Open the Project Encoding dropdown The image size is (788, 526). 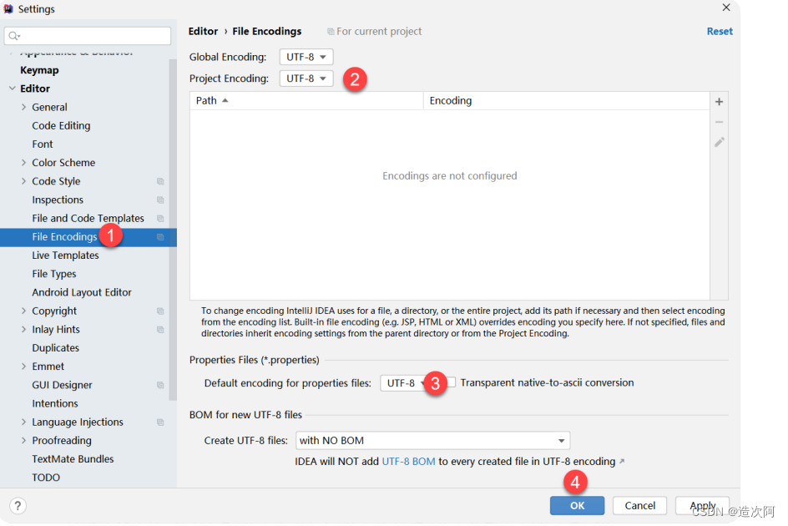pyautogui.click(x=306, y=78)
